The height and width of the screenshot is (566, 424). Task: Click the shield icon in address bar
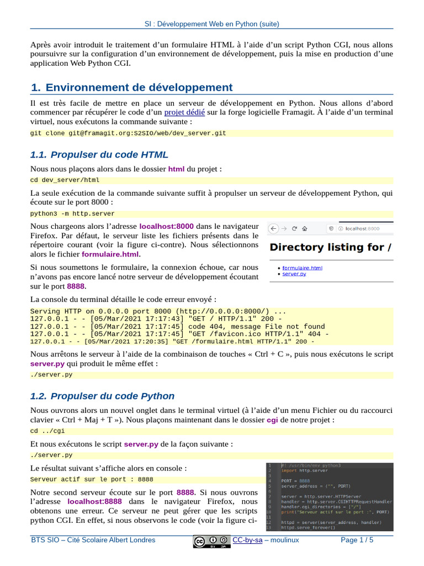tap(331, 228)
